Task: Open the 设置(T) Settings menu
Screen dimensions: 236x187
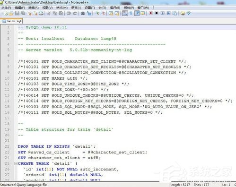Action: click(90, 8)
